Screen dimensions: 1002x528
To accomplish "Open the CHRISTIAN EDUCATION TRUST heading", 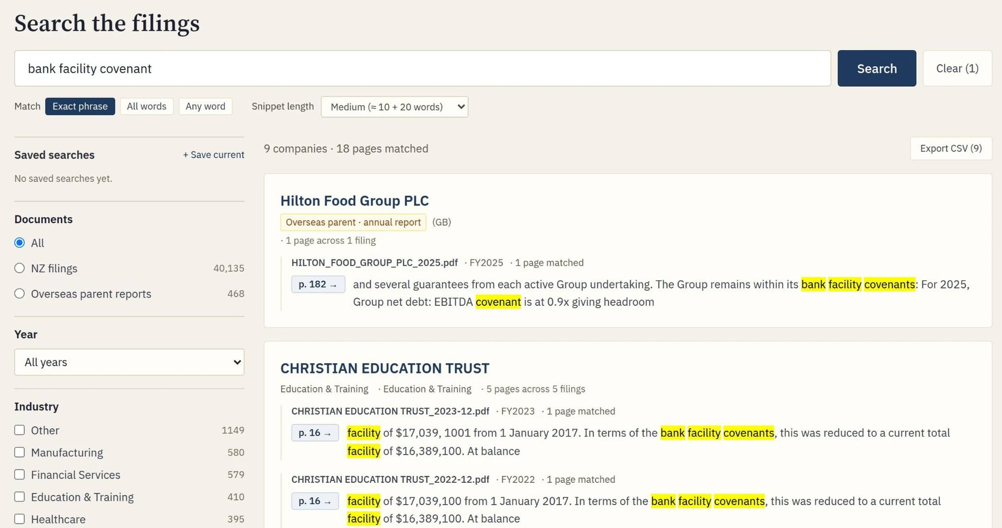I will (x=385, y=368).
